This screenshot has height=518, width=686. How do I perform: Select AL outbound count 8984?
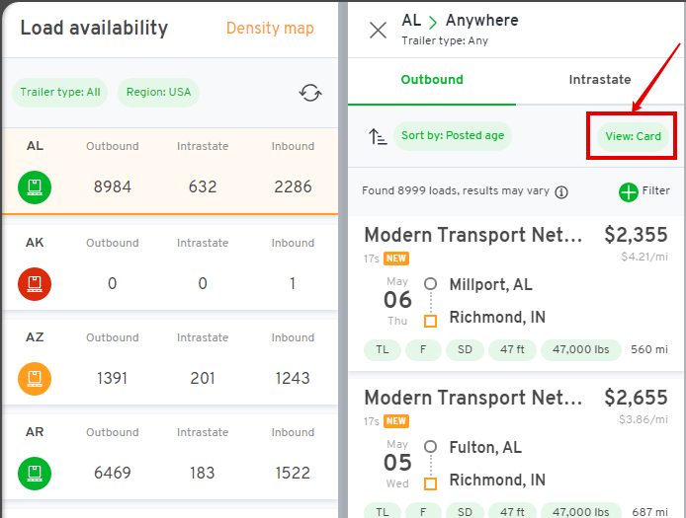pos(113,186)
